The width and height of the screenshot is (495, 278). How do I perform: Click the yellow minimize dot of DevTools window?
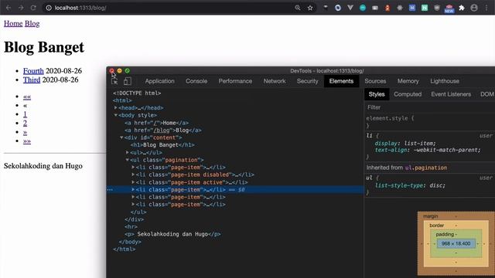[x=119, y=70]
